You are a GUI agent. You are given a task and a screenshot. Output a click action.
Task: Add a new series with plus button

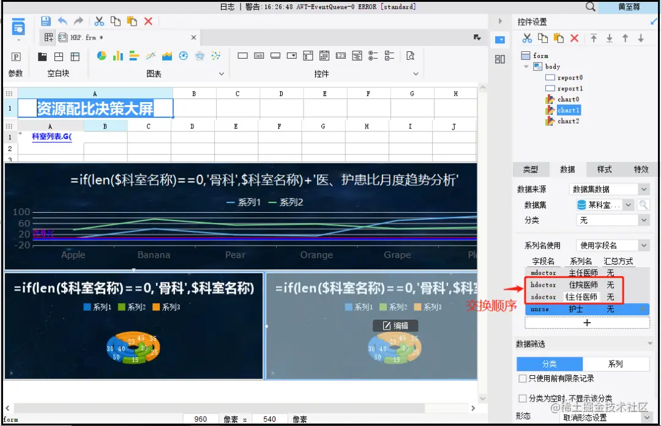pos(587,323)
